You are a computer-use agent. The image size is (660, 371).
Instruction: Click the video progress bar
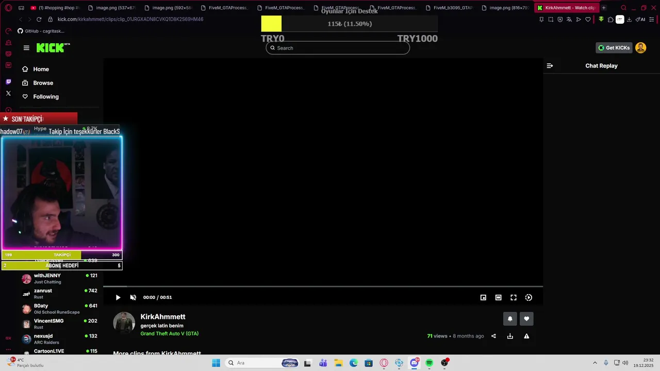[x=323, y=286]
